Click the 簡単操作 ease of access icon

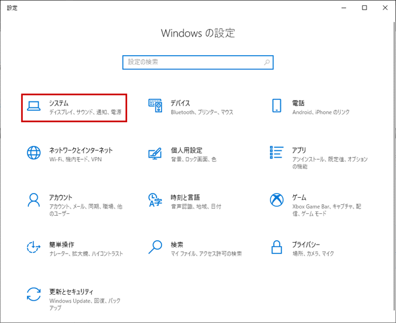click(x=34, y=247)
